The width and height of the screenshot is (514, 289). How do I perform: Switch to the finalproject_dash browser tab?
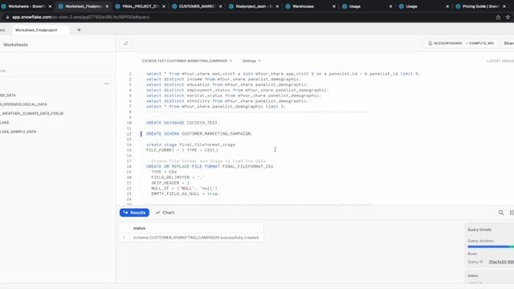pos(253,6)
